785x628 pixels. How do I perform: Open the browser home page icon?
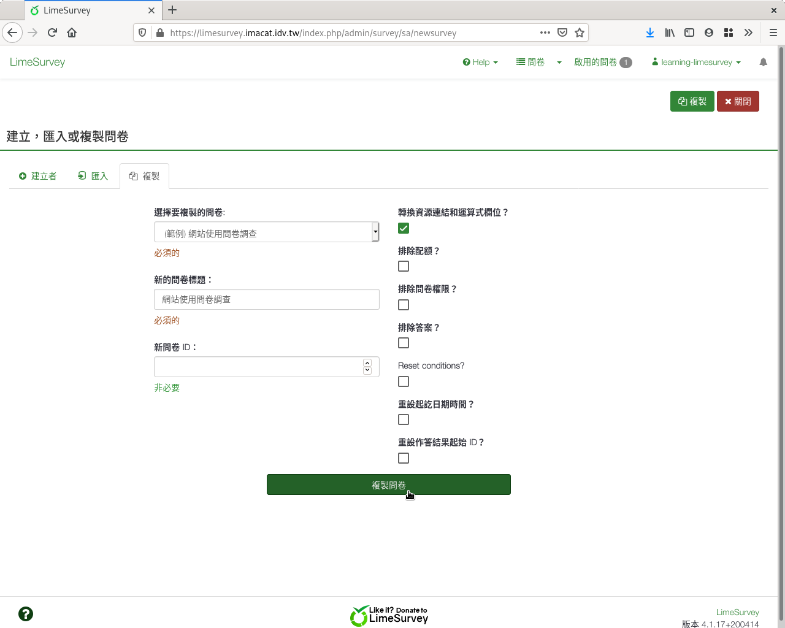click(x=72, y=33)
